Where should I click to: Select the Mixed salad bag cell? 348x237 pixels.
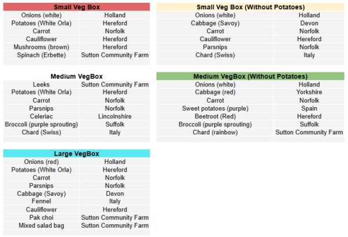coord(41,225)
